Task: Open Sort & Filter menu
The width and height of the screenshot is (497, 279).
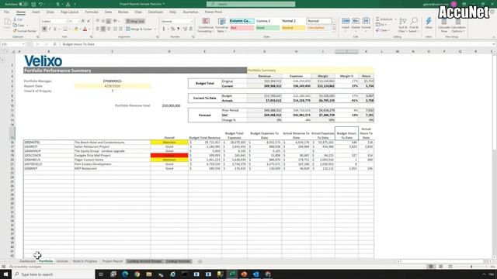Action: pos(402,25)
